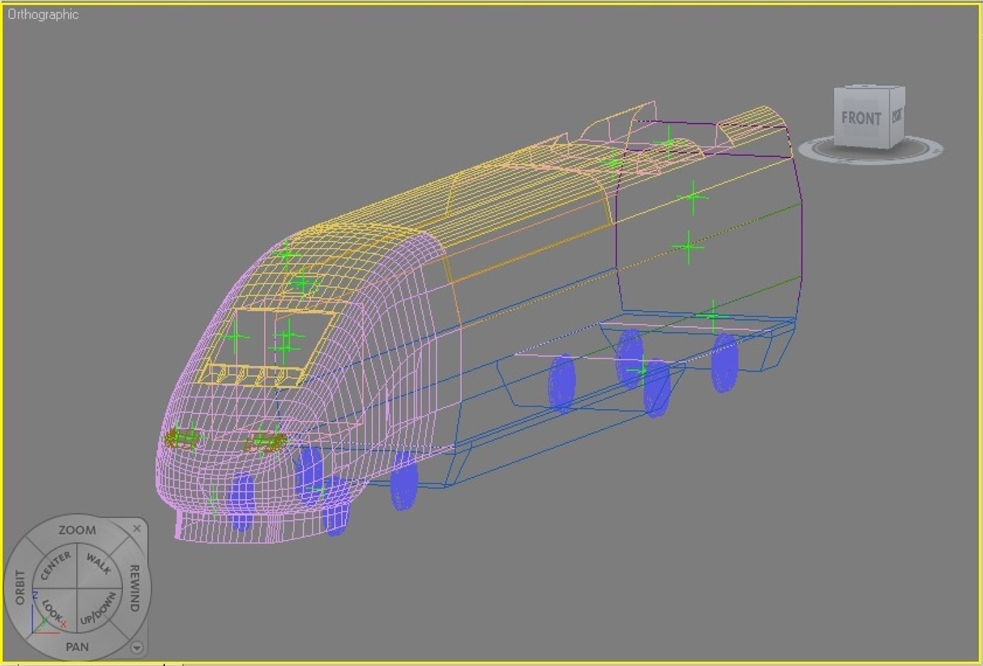Click the ViewCube right side face

[897, 116]
